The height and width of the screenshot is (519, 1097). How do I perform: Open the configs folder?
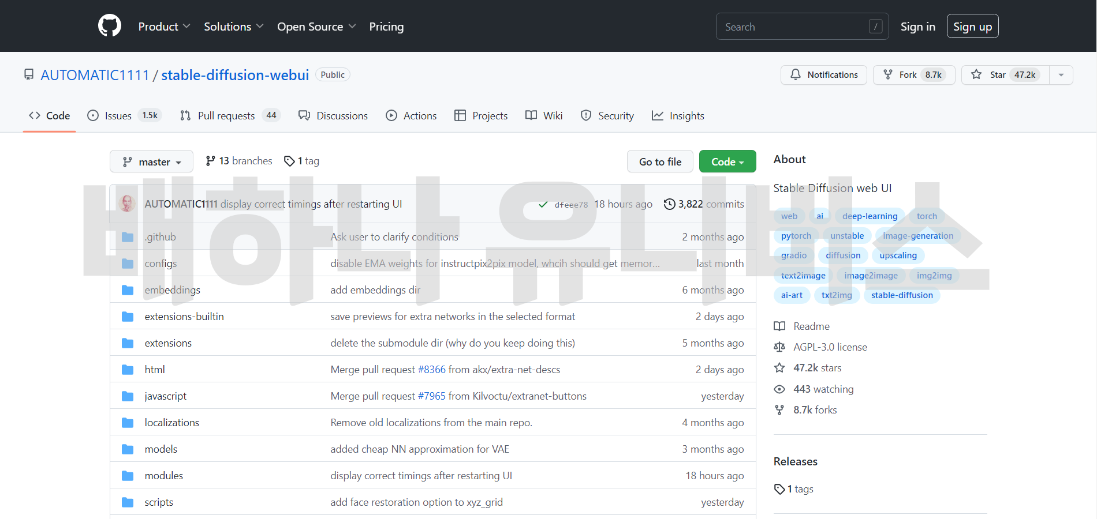161,264
